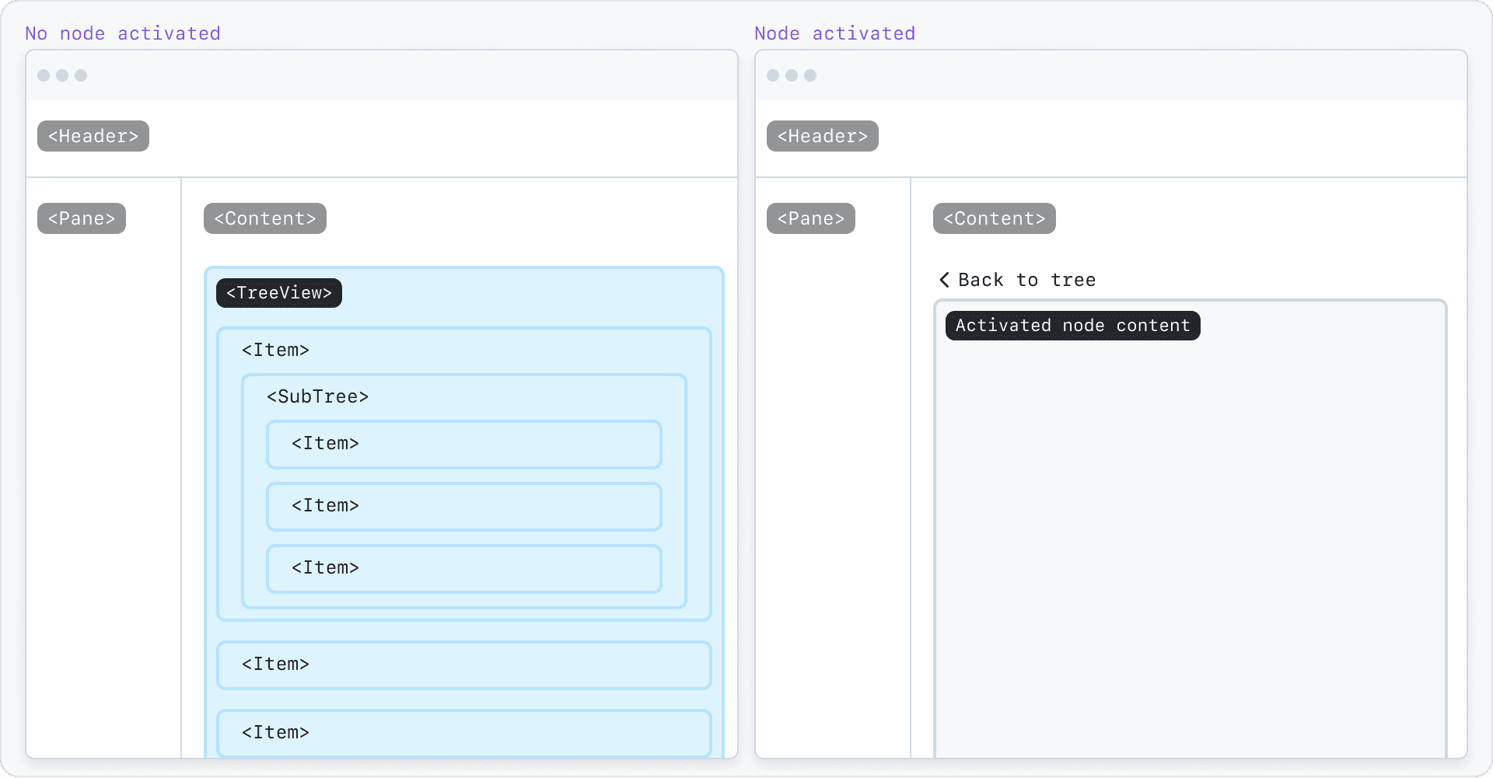
Task: Click the first window dot in left window
Action: [x=44, y=75]
